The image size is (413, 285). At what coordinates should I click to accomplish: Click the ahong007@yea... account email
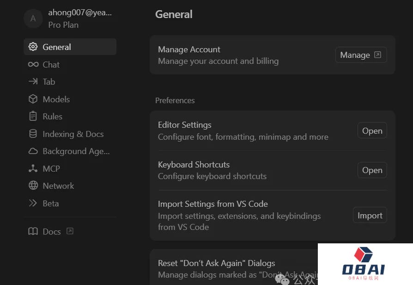point(80,12)
